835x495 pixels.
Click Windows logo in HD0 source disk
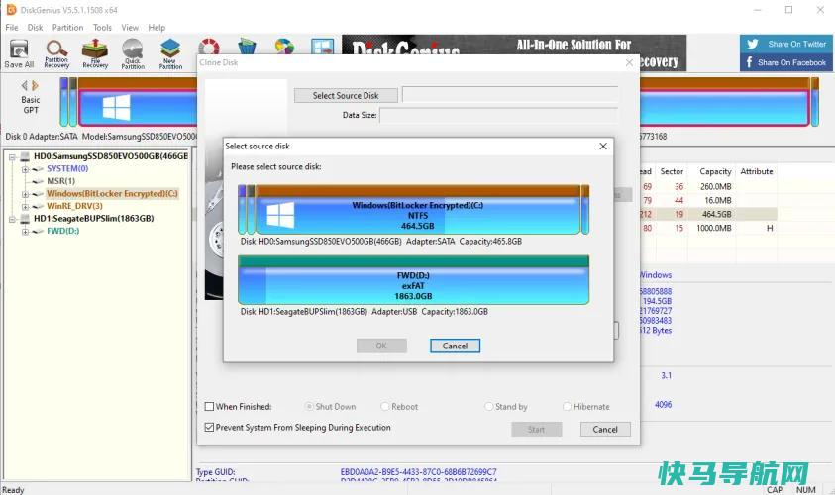pyautogui.click(x=280, y=214)
